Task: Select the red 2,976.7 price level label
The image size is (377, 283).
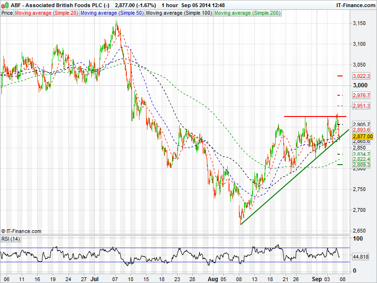Action: [x=361, y=95]
